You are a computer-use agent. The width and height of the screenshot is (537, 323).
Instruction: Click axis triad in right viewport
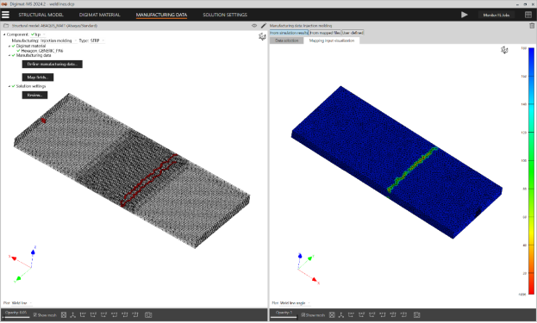tap(309, 269)
